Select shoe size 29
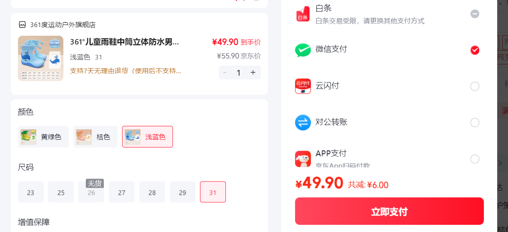This screenshot has width=508, height=232. click(x=183, y=192)
